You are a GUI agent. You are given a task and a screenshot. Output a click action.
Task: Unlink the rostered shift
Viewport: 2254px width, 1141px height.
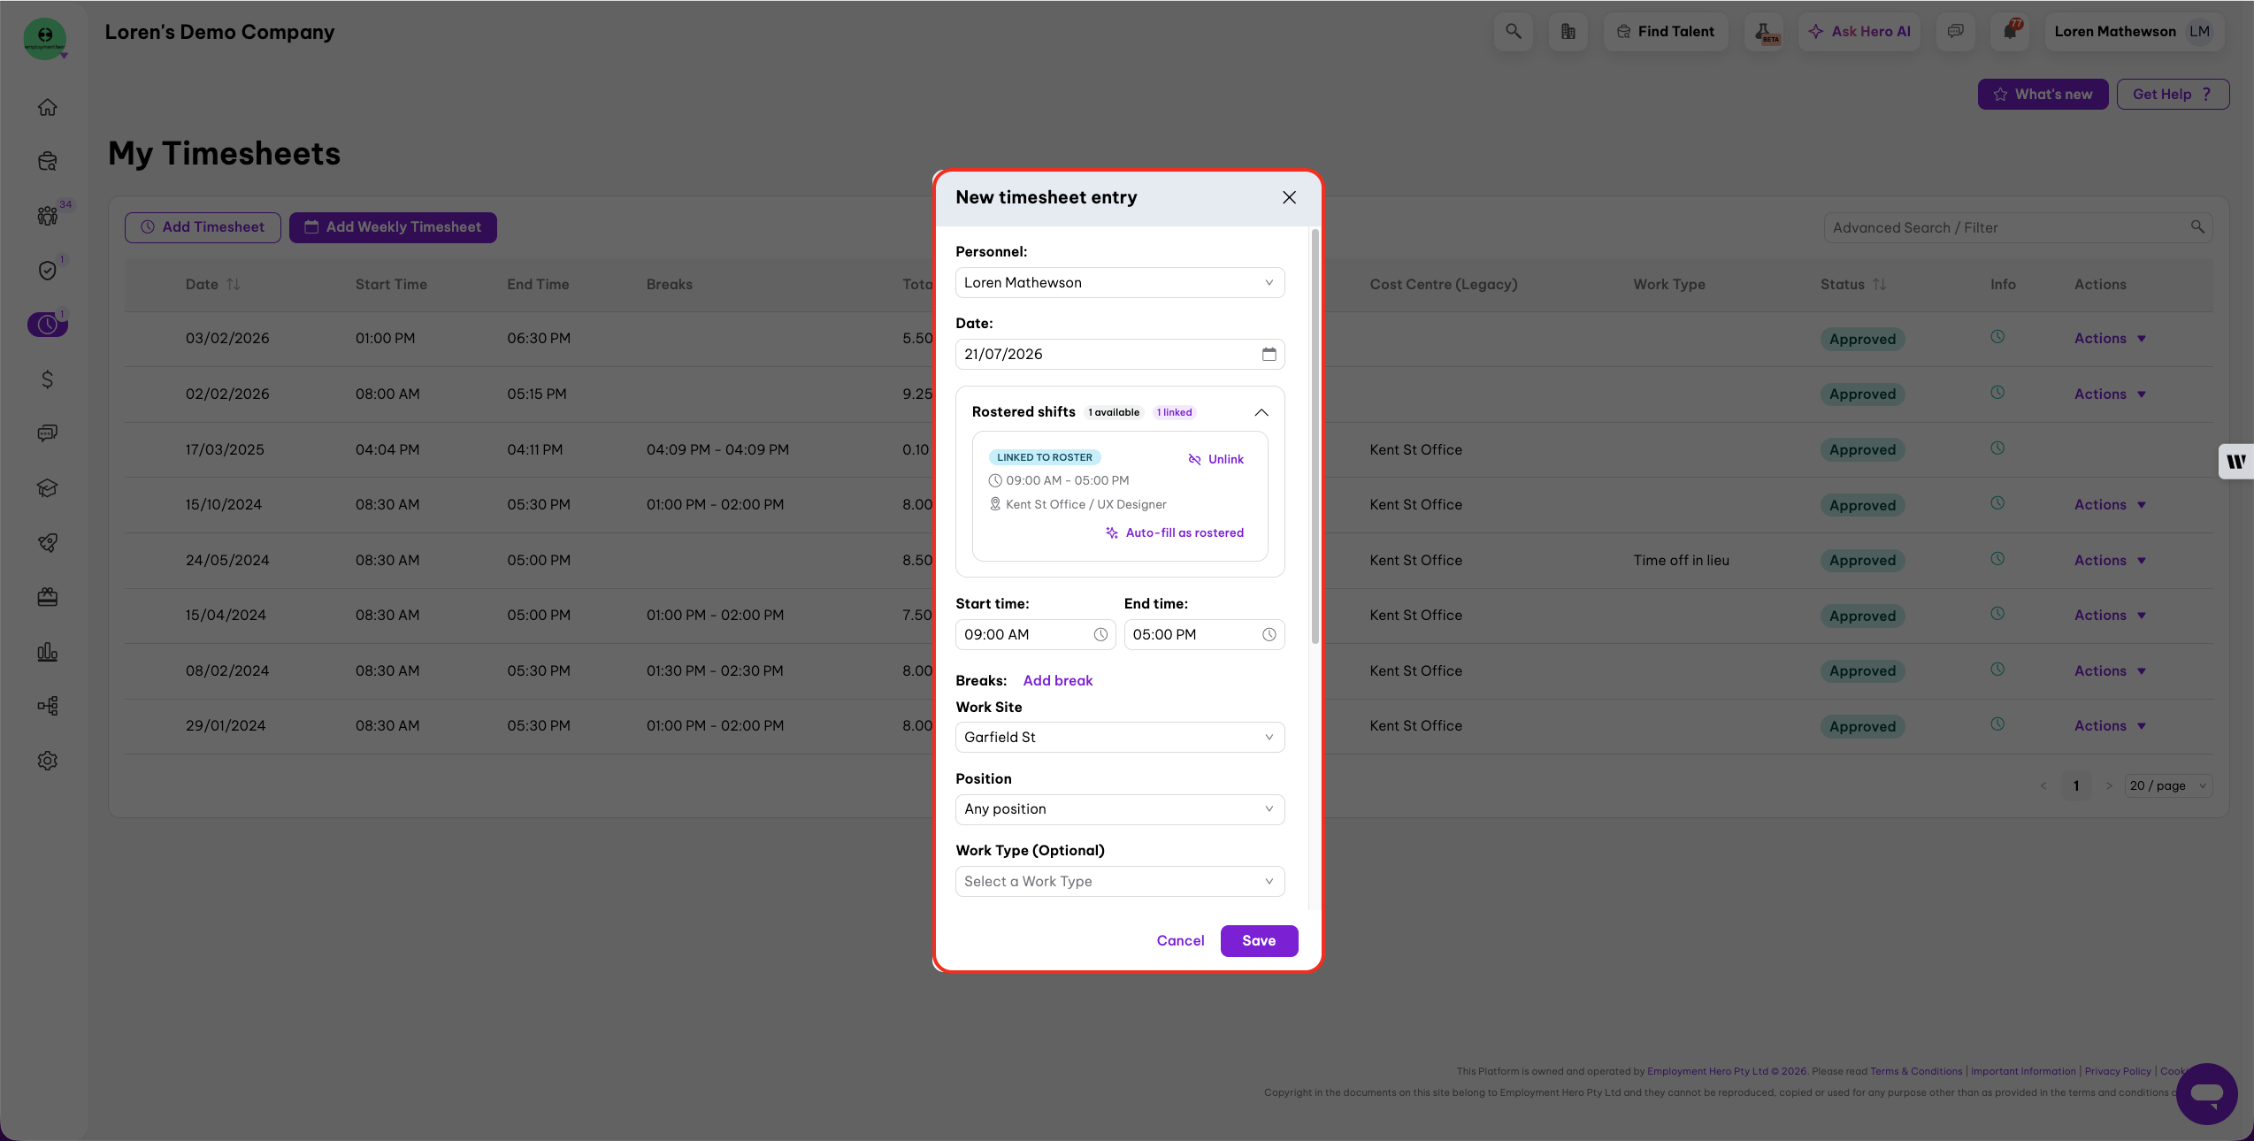coord(1215,459)
